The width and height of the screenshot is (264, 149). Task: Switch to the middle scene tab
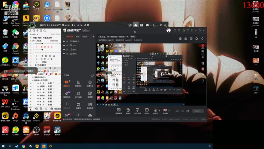78,36
